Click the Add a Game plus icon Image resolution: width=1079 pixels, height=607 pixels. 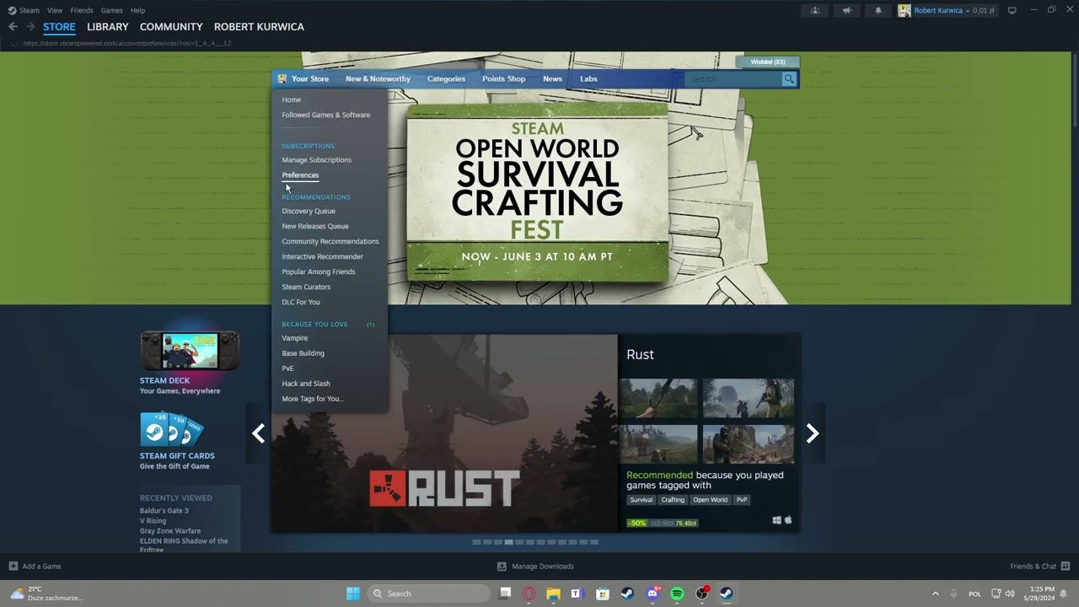(x=13, y=567)
